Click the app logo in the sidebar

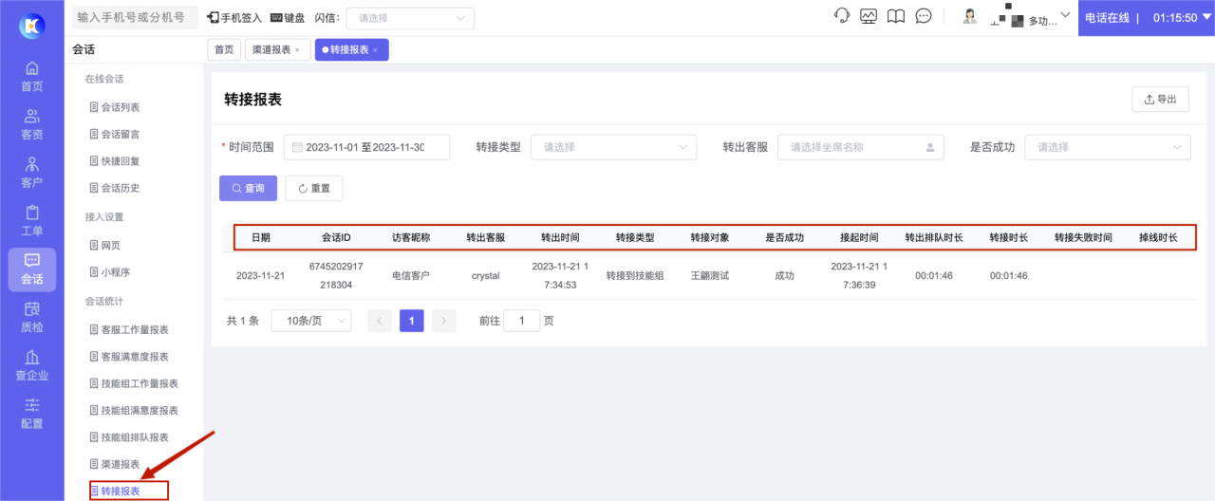(x=32, y=25)
